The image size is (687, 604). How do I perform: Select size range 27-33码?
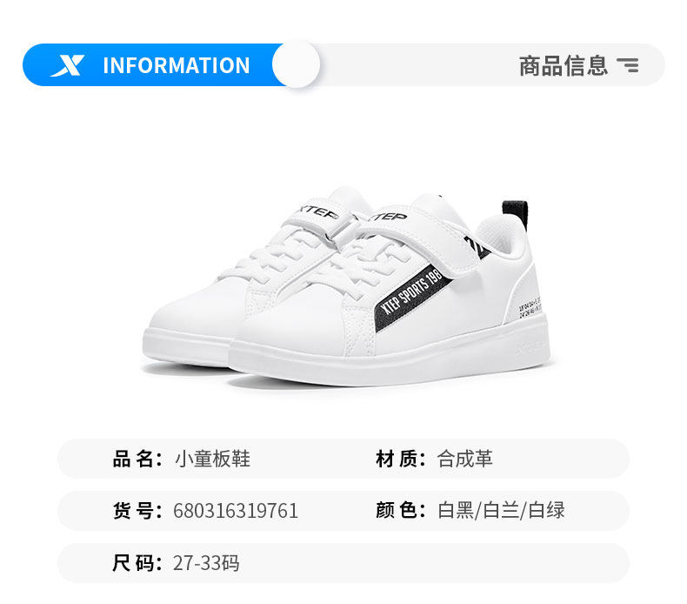(206, 563)
